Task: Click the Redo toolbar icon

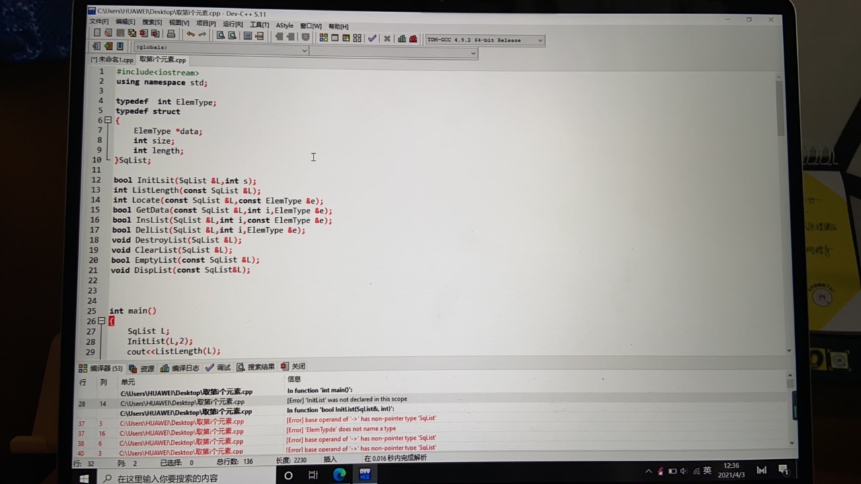Action: [202, 34]
